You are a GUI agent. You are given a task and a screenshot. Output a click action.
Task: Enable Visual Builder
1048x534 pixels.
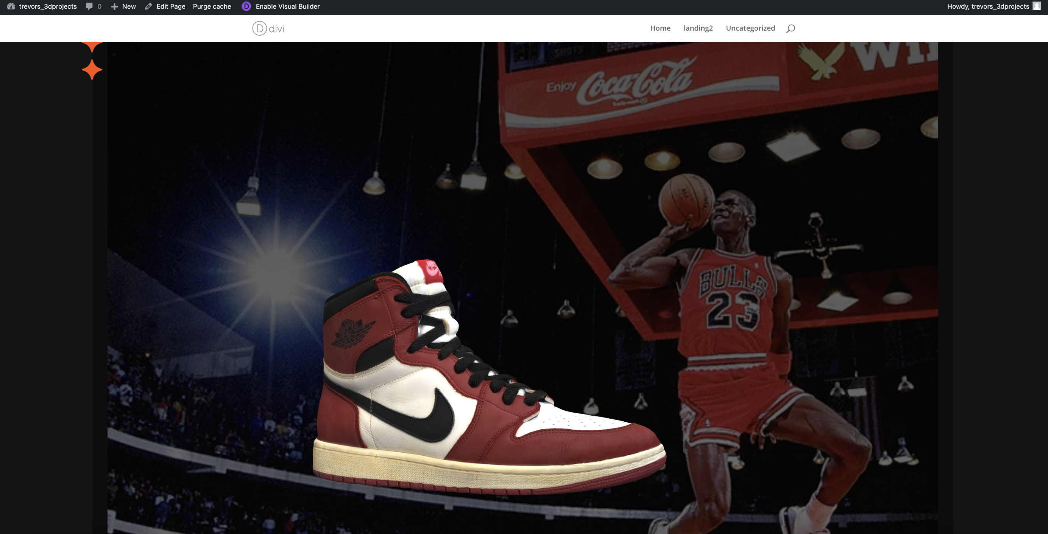click(288, 6)
